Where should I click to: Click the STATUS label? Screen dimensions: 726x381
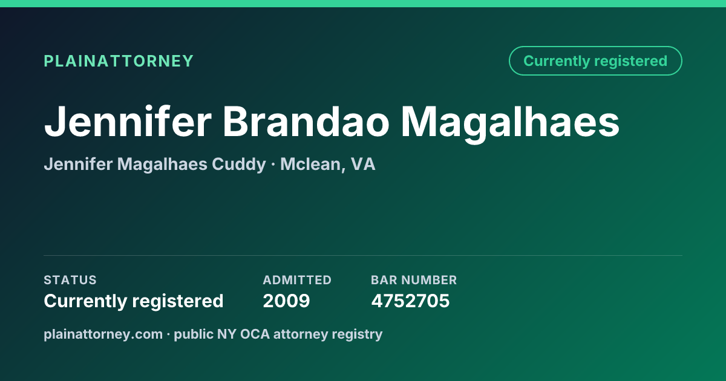70,280
